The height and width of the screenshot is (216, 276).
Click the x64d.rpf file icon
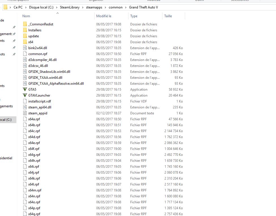click(25, 137)
